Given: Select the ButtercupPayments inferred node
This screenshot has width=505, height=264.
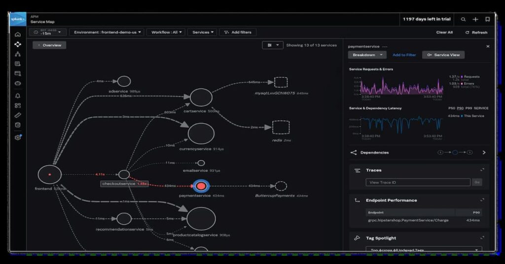Looking at the screenshot, I should [x=281, y=186].
